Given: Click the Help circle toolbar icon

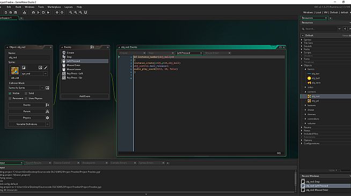Looking at the screenshot, I should [62, 12].
